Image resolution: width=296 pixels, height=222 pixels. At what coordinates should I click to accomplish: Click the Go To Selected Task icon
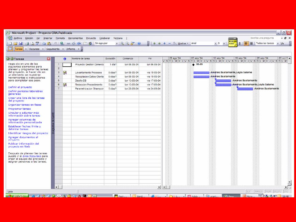[x=133, y=43]
